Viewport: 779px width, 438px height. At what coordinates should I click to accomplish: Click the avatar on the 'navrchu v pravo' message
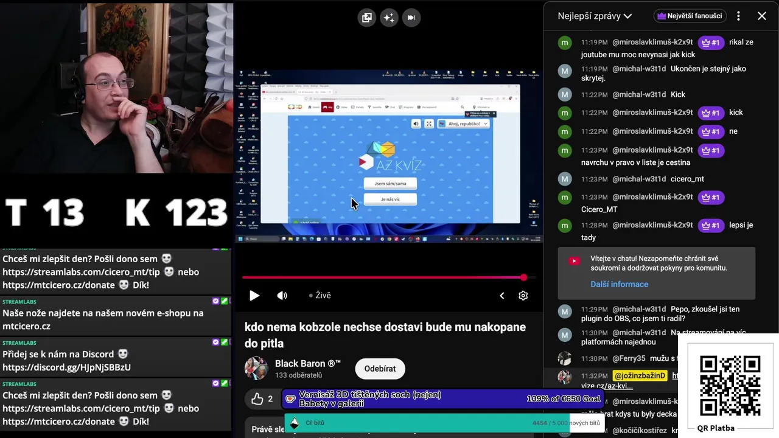click(x=565, y=150)
